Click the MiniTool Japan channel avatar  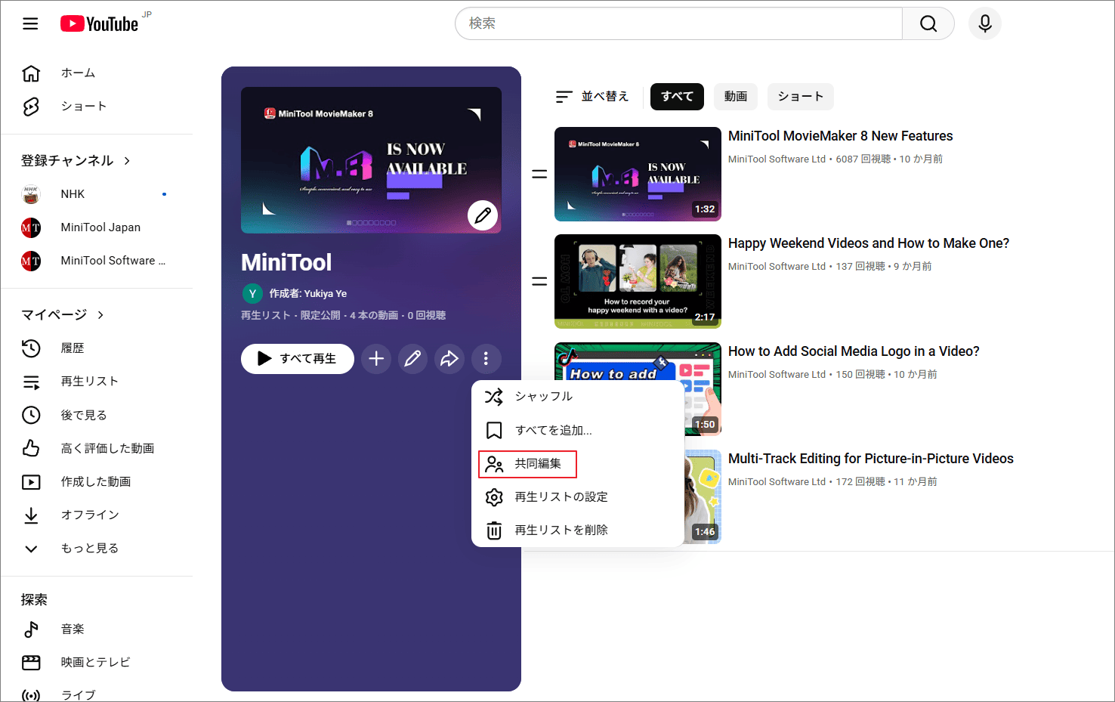31,227
